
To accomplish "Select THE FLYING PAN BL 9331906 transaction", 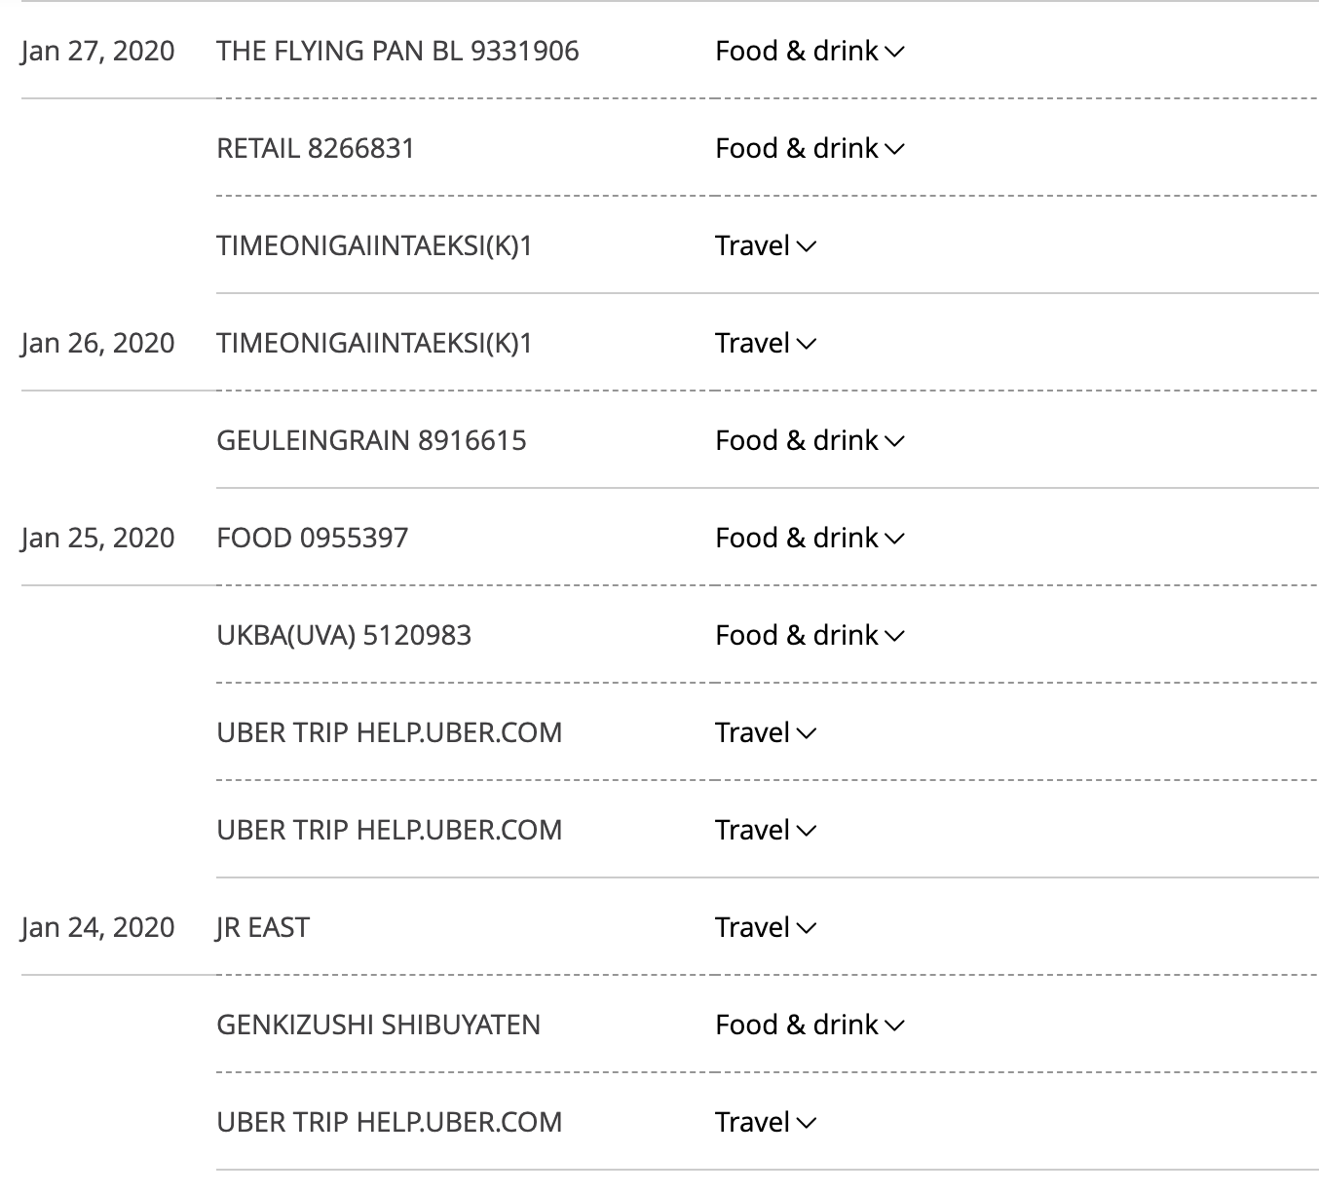I will 397,52.
